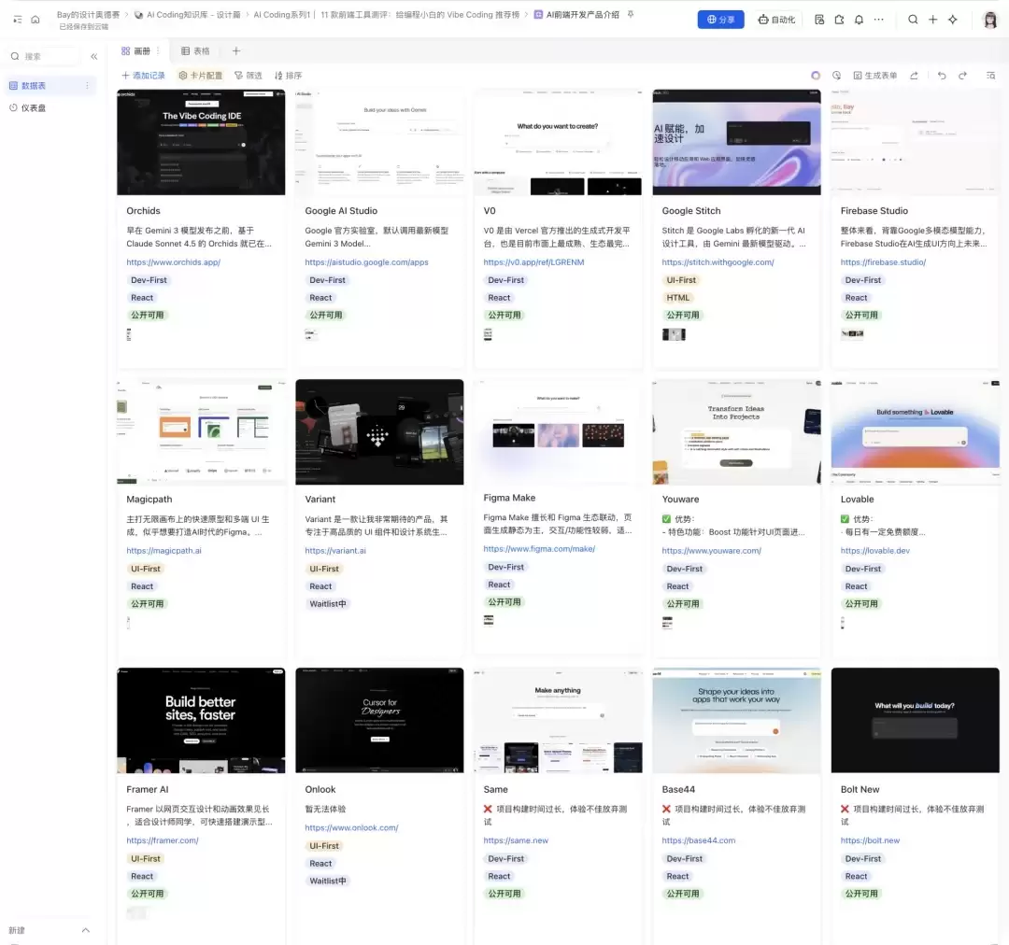Click the redo arrow in toolbar
The width and height of the screenshot is (1009, 945).
pyautogui.click(x=962, y=76)
